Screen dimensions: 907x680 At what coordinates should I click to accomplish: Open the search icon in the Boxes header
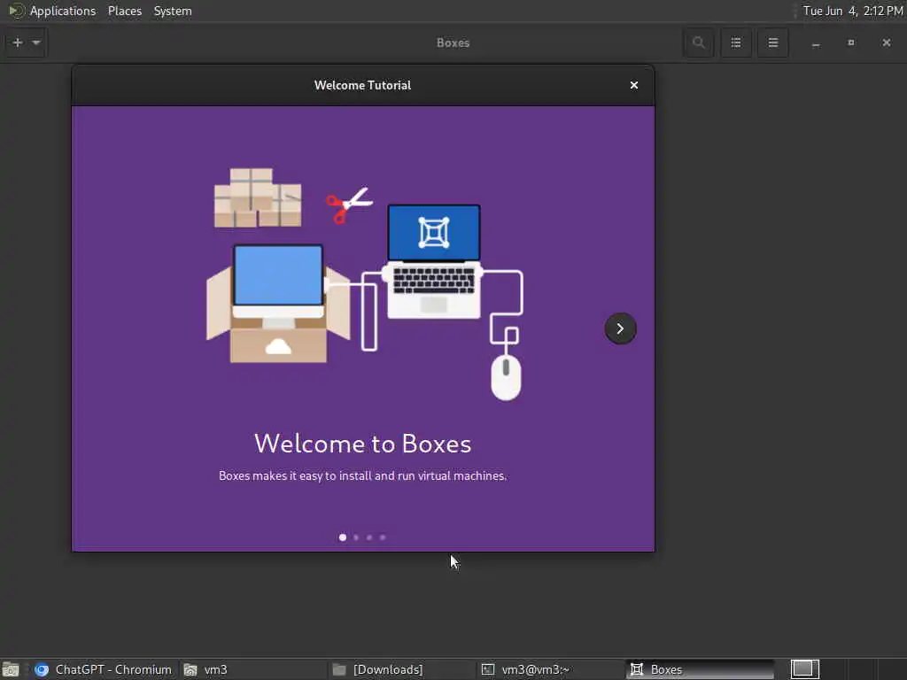point(698,42)
